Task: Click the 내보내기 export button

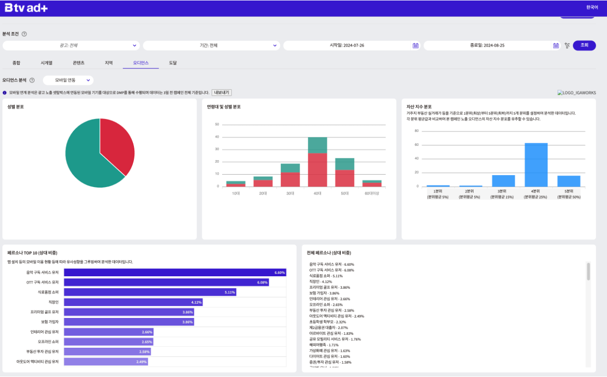Action: tap(222, 93)
